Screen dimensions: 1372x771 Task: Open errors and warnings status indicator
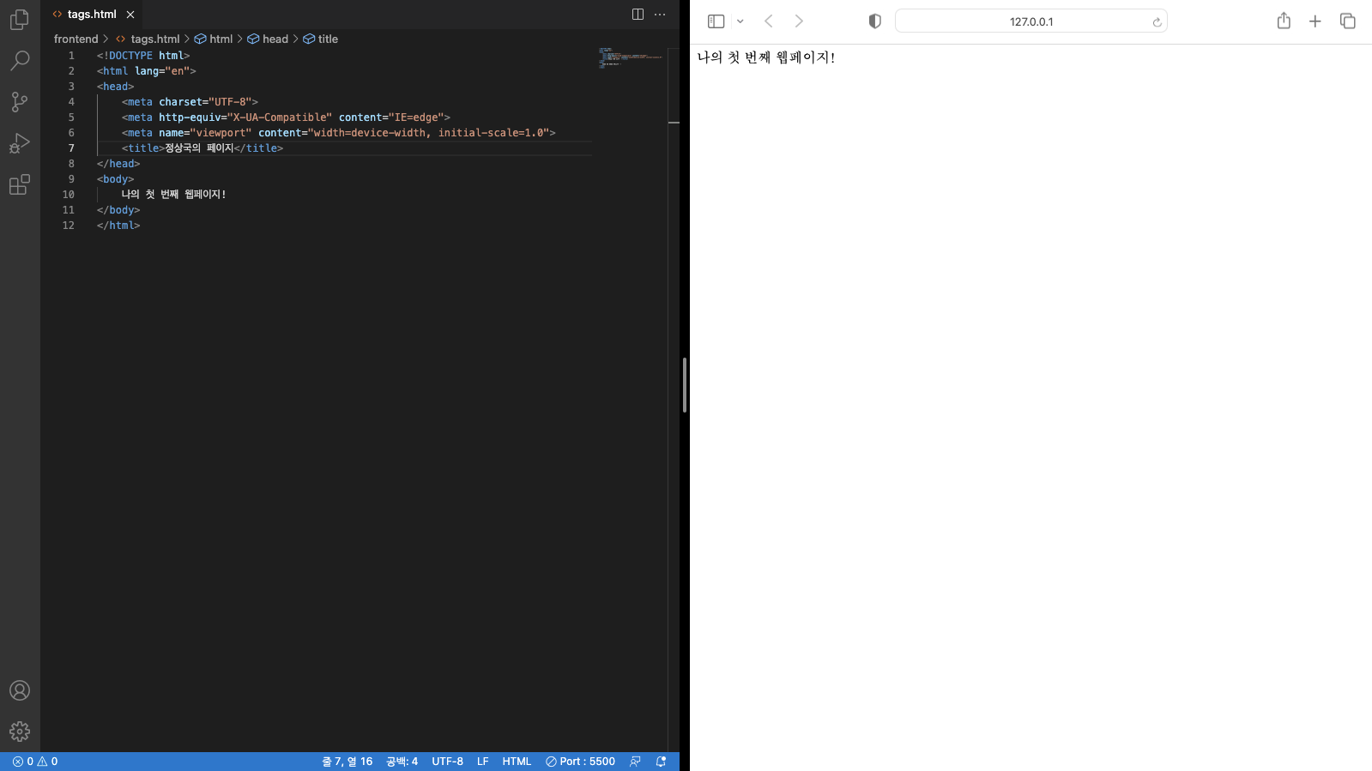tap(35, 762)
